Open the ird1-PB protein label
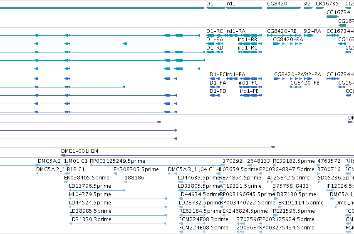The image size is (354, 234). 249,91
